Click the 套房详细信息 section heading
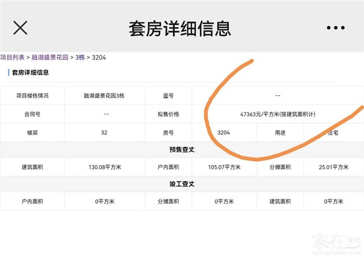Viewport: 364px width, 256px height. pyautogui.click(x=30, y=72)
